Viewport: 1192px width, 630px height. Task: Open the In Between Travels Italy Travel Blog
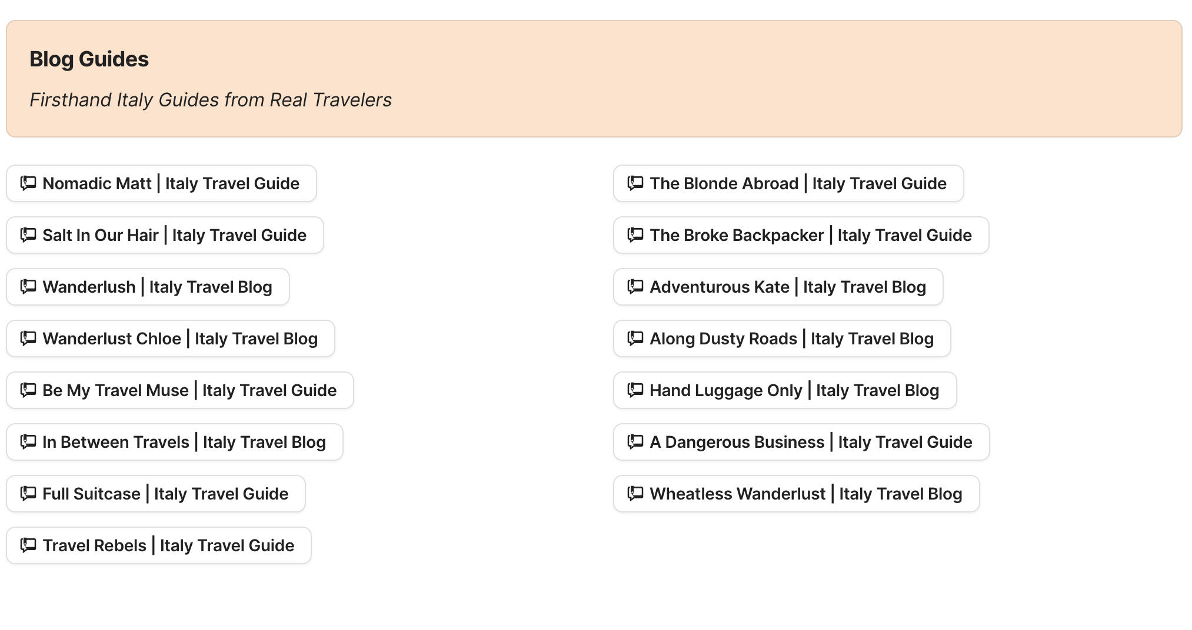[174, 442]
